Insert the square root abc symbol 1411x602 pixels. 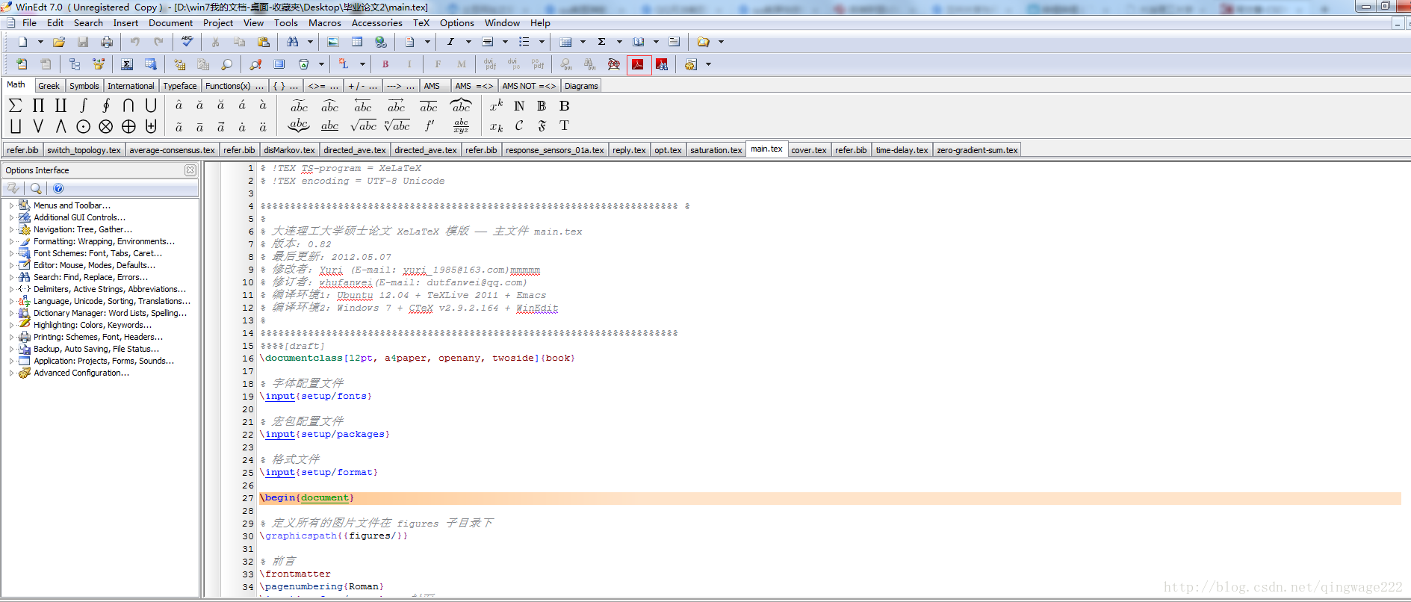tap(363, 125)
